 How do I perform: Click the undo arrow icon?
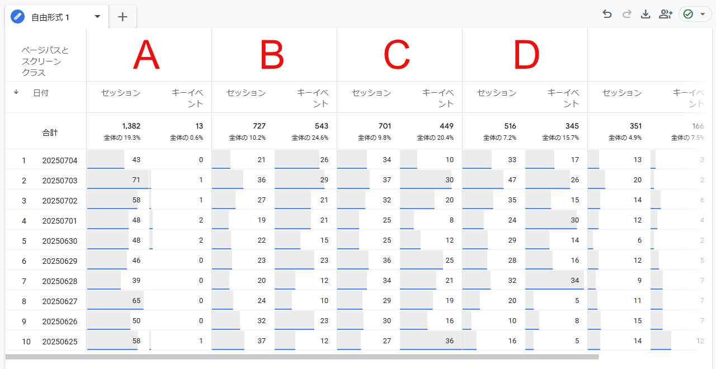(607, 15)
